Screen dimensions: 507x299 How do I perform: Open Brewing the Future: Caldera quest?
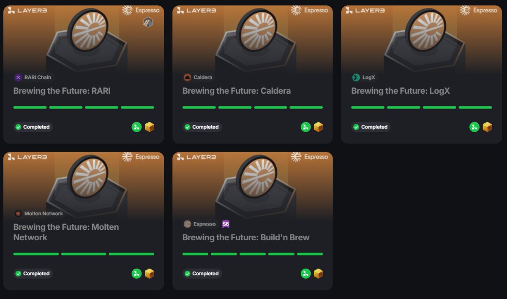237,91
